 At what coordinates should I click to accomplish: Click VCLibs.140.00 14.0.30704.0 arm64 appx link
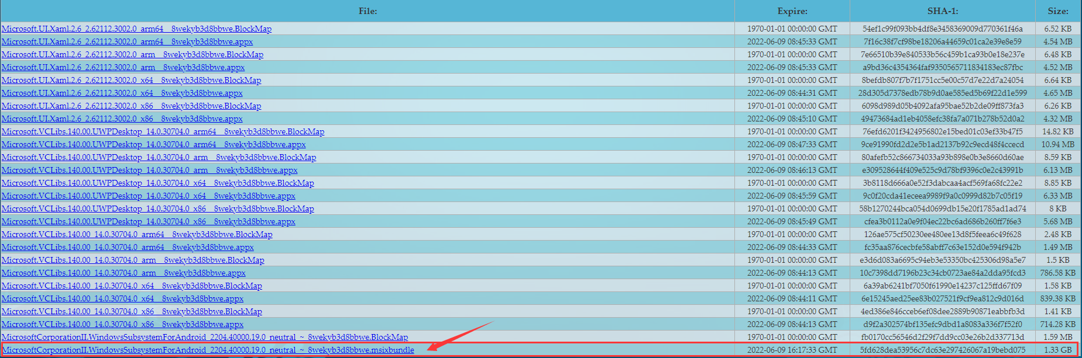(x=128, y=247)
